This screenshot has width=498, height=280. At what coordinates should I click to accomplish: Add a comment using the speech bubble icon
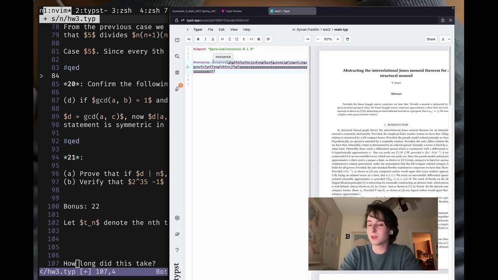[268, 39]
